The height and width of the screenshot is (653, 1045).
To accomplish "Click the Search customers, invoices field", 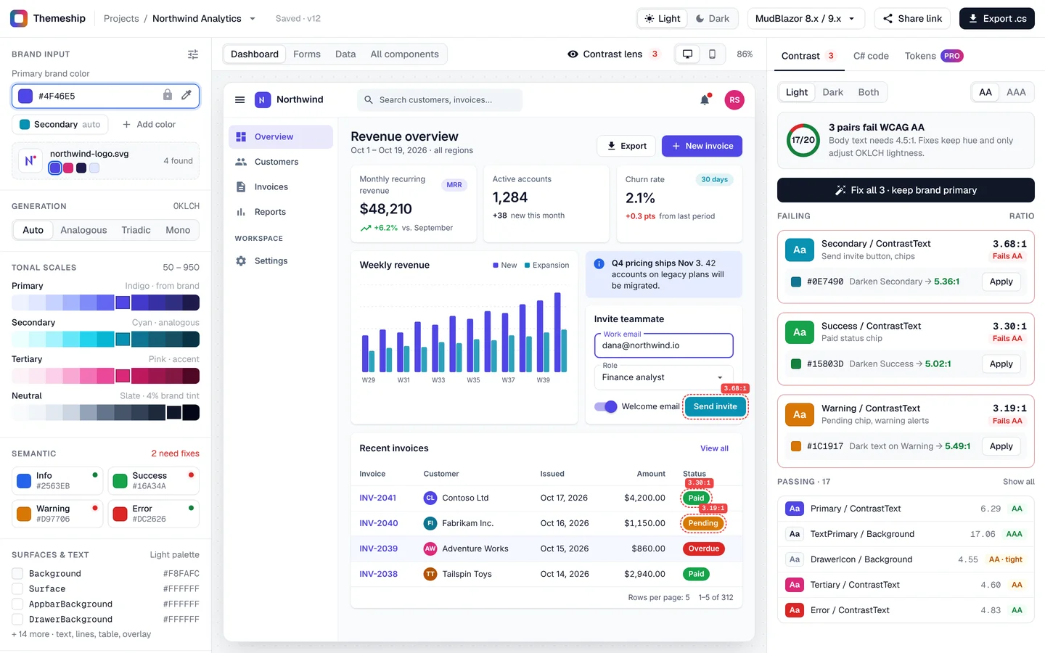I will [x=440, y=100].
